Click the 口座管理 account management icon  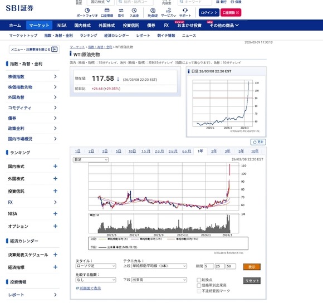point(107,10)
